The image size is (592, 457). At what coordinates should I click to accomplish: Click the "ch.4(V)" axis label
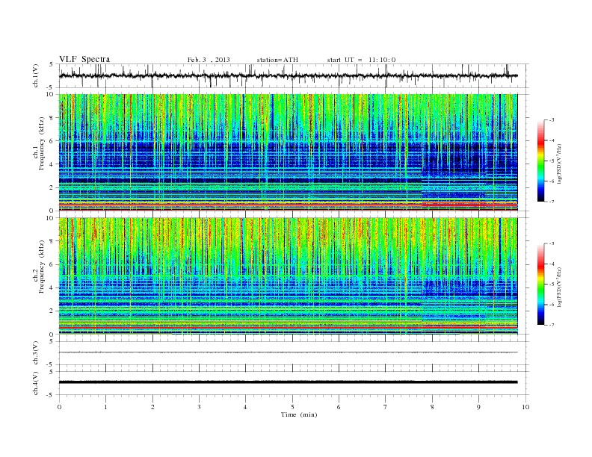click(36, 383)
